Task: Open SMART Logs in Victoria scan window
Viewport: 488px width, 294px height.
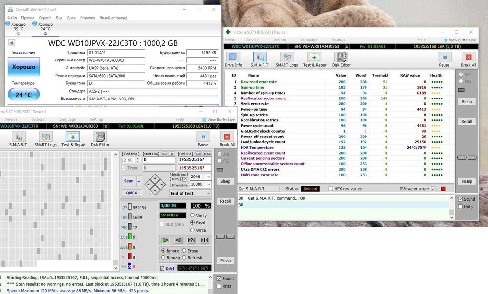Action: pos(45,139)
